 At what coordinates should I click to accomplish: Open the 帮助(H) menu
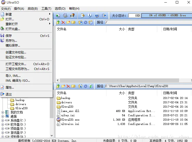coord(74,9)
